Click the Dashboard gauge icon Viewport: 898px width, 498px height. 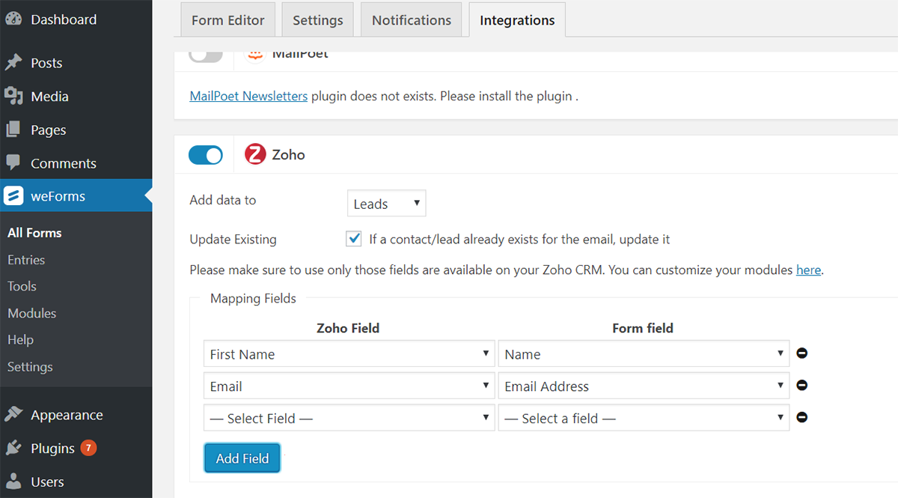point(13,19)
